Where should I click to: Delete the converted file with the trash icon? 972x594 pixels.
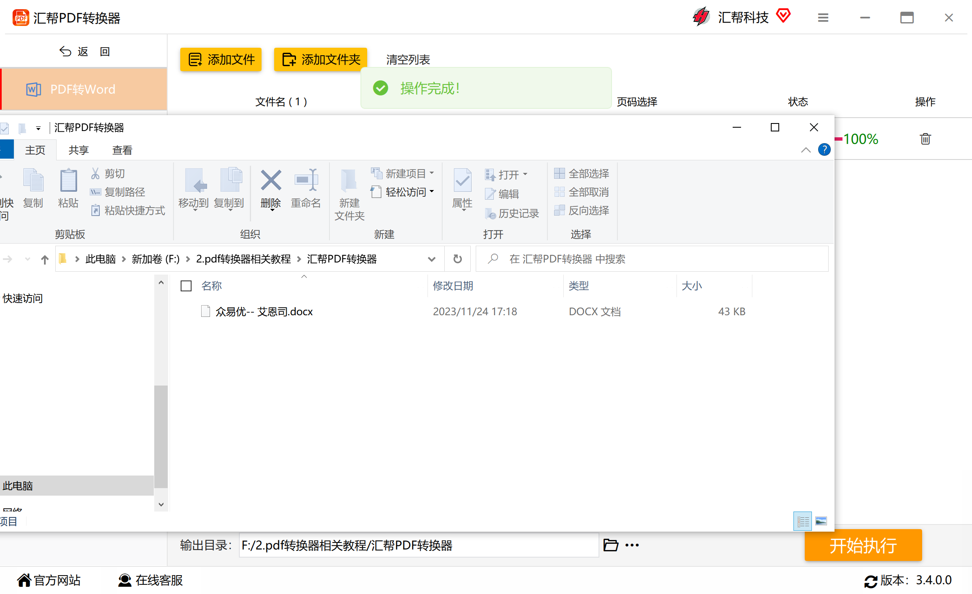[925, 139]
